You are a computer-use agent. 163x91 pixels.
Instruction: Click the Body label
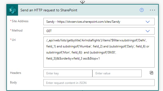coord(13,82)
